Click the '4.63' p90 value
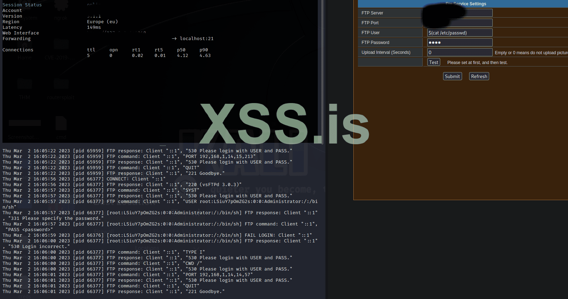This screenshot has height=299, width=568. tap(205, 56)
